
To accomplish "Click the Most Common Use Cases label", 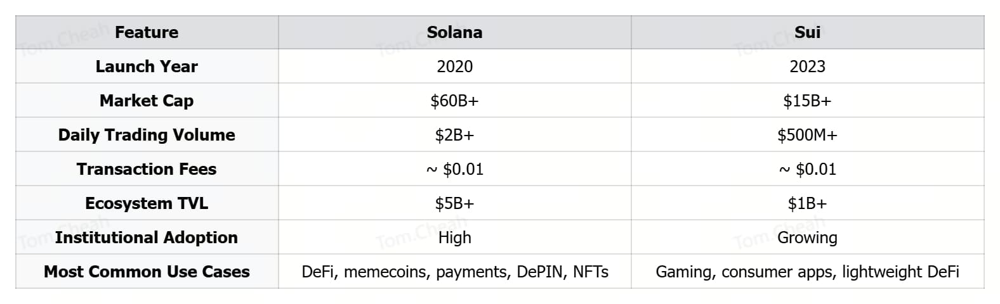I will [147, 272].
